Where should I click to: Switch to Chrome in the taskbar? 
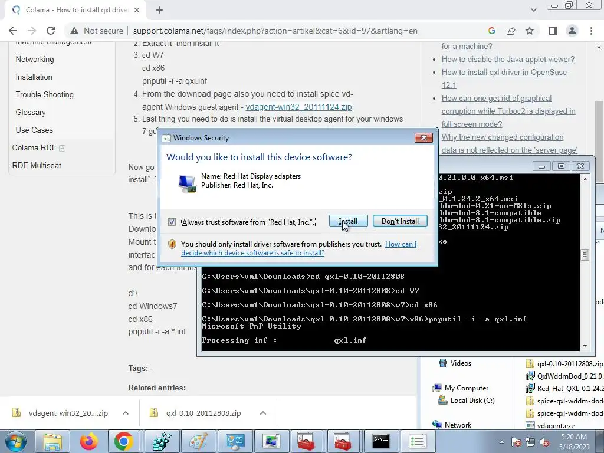123,441
